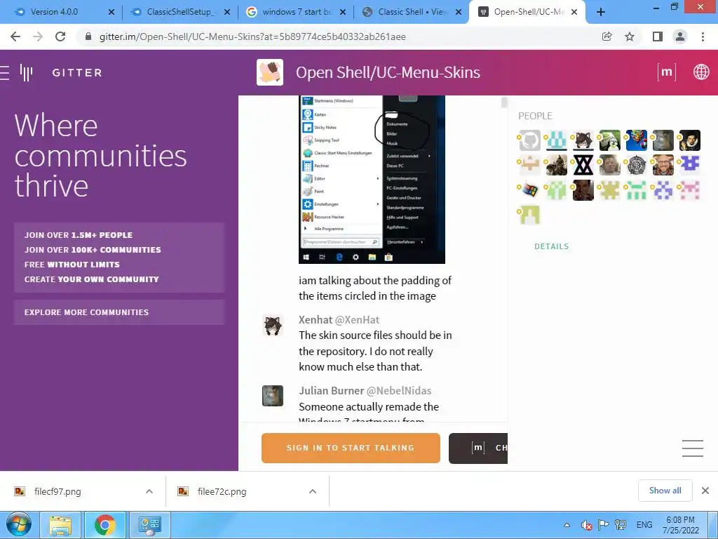
Task: Close the downloads bar
Action: click(705, 491)
